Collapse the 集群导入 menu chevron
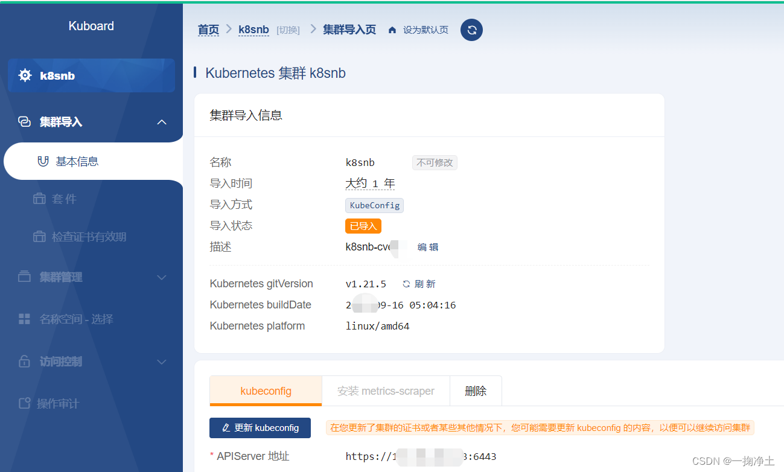This screenshot has height=472, width=784. click(x=161, y=122)
